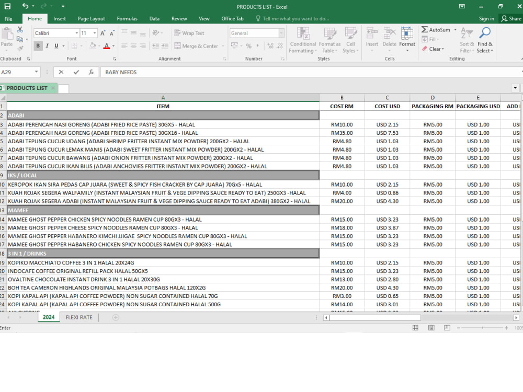Click the Align Right icon

click(143, 45)
